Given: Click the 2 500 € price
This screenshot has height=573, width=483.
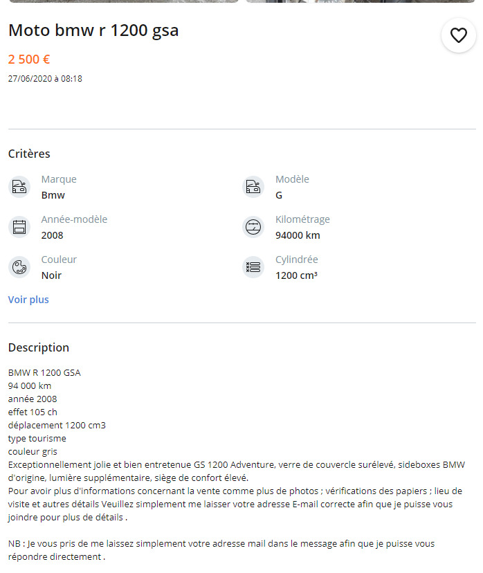Looking at the screenshot, I should click(x=29, y=60).
